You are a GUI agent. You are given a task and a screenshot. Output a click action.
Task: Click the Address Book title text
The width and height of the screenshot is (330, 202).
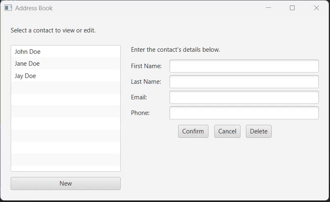(x=34, y=8)
